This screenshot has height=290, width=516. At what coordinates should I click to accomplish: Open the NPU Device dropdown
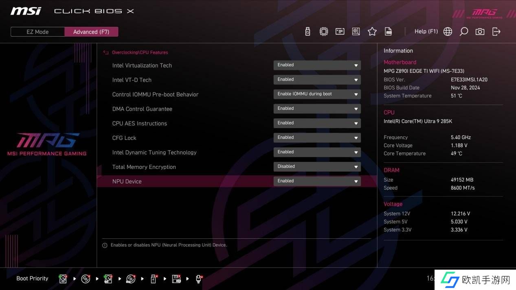[x=317, y=181]
